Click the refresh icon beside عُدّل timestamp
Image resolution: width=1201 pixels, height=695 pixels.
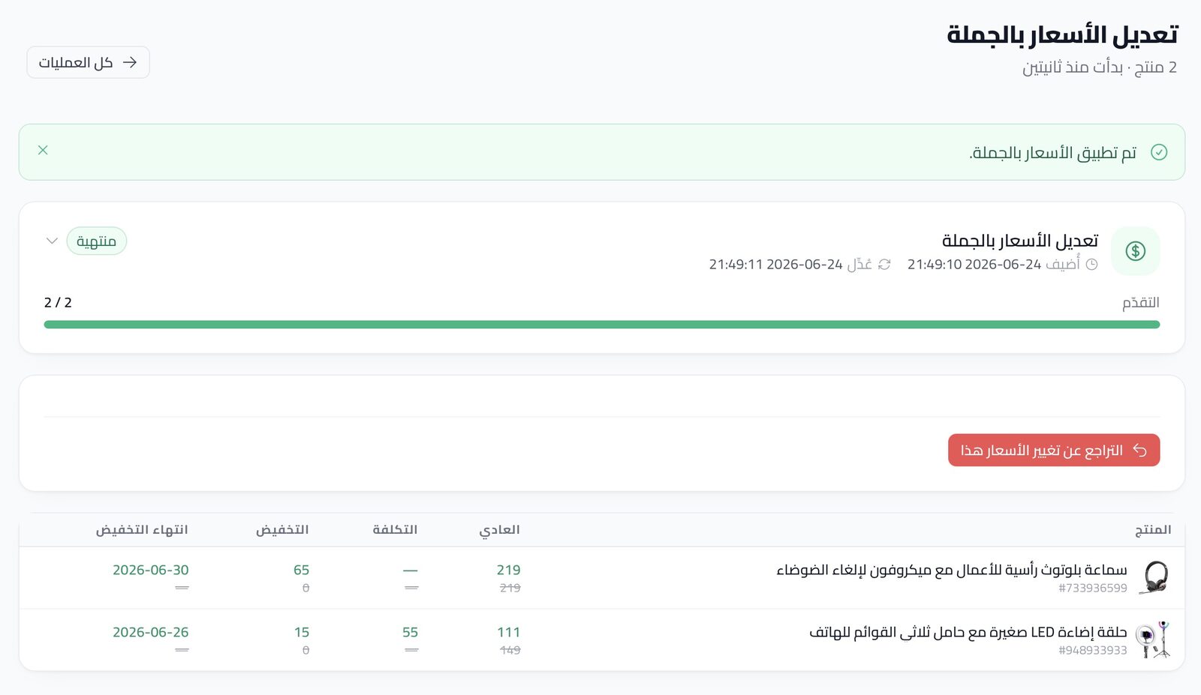pyautogui.click(x=884, y=265)
